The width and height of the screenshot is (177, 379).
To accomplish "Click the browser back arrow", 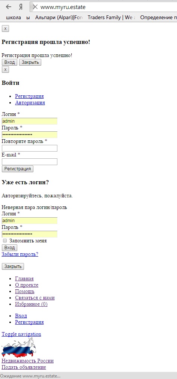I will coord(9,7).
